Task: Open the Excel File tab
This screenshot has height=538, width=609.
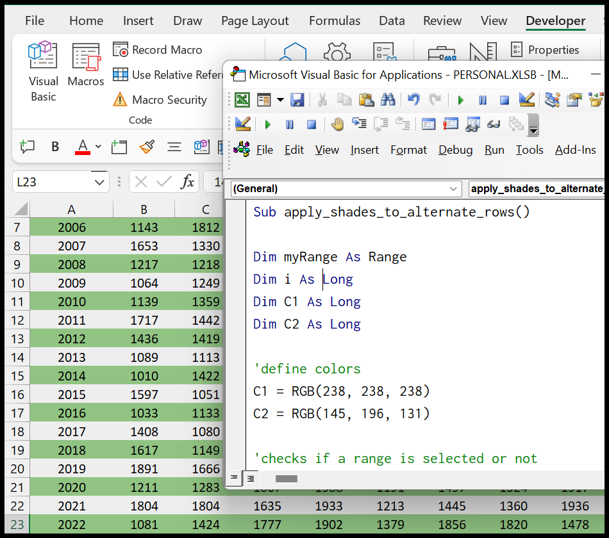Action: coord(35,20)
